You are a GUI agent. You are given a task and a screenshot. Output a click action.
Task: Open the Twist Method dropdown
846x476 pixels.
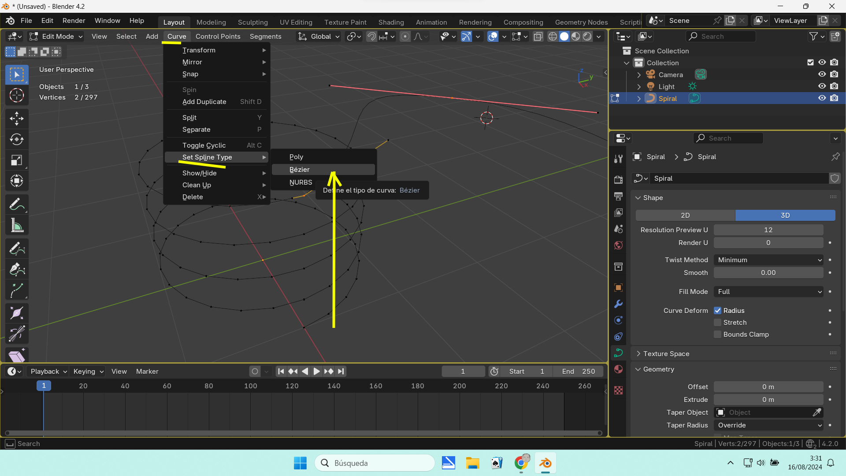[768, 260]
